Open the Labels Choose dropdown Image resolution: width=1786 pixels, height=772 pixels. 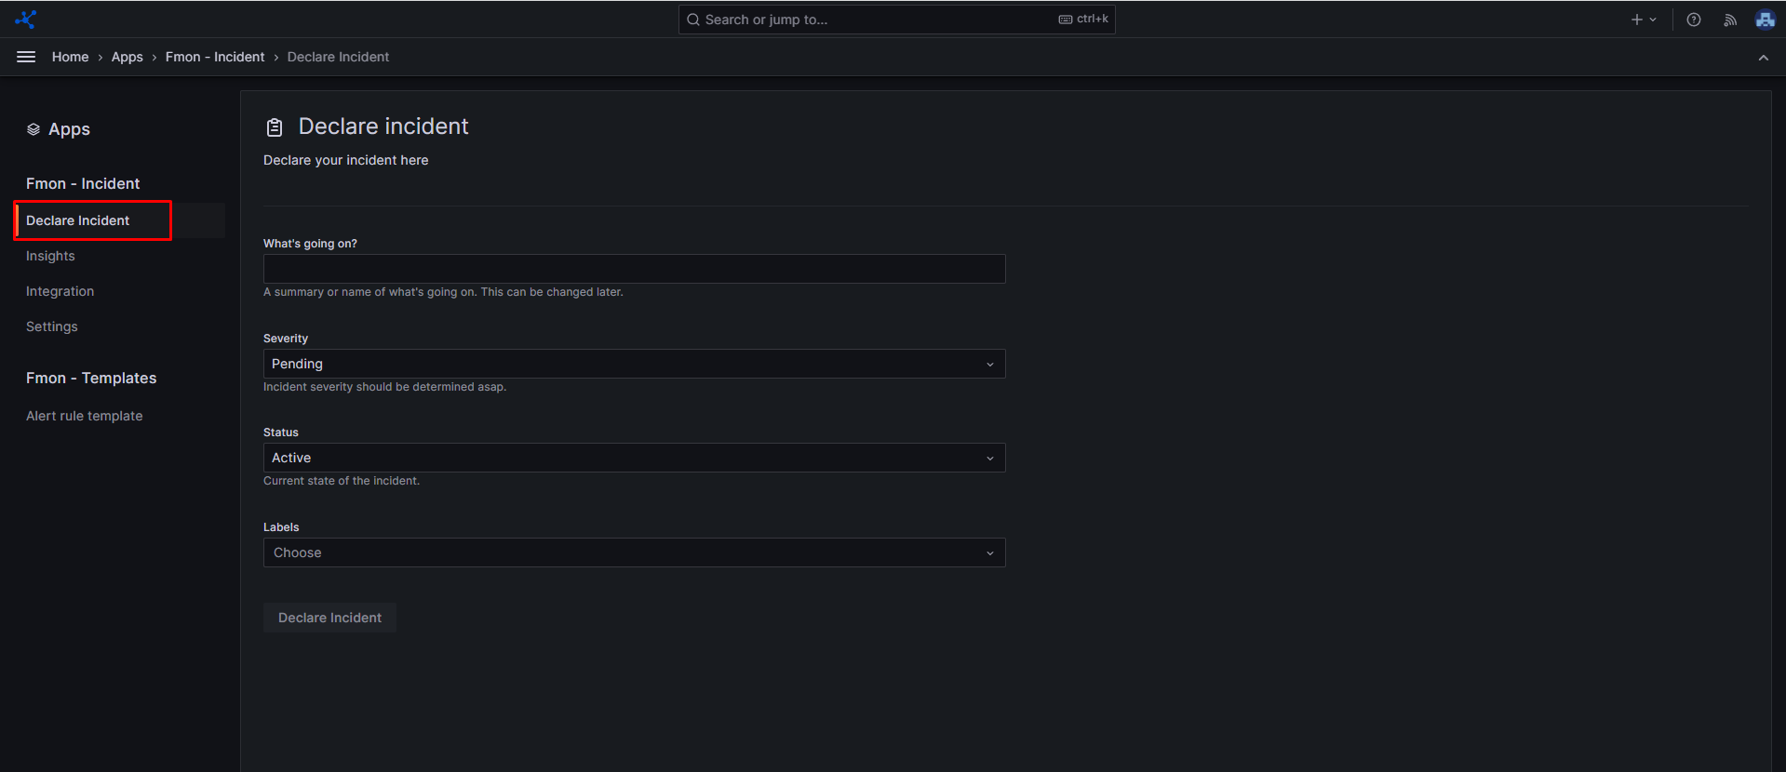[634, 552]
